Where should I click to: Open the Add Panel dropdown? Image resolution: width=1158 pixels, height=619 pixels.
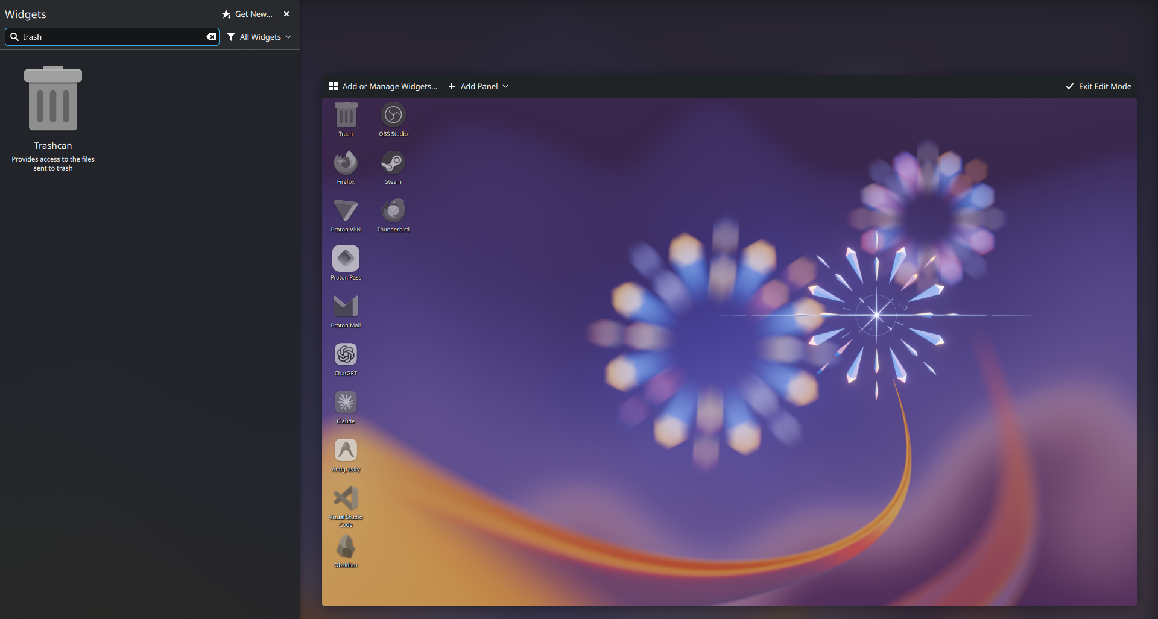[x=478, y=86]
